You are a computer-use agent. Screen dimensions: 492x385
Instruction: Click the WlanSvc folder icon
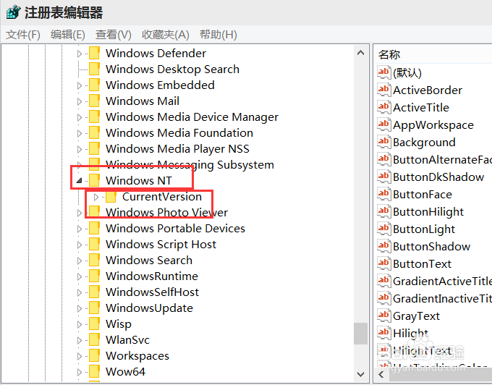click(95, 340)
